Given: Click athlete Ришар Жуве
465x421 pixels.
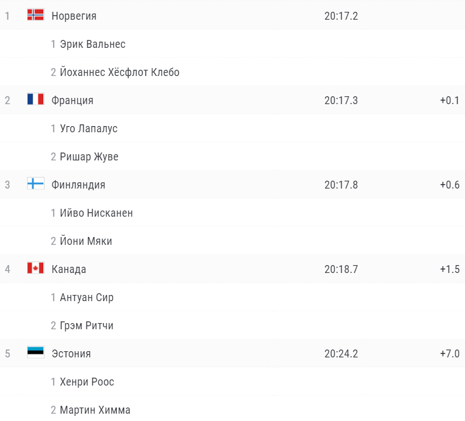Looking at the screenshot, I should [89, 156].
